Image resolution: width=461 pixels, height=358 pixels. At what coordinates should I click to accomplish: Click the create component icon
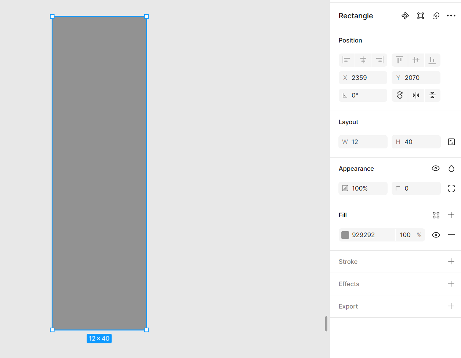click(x=405, y=16)
